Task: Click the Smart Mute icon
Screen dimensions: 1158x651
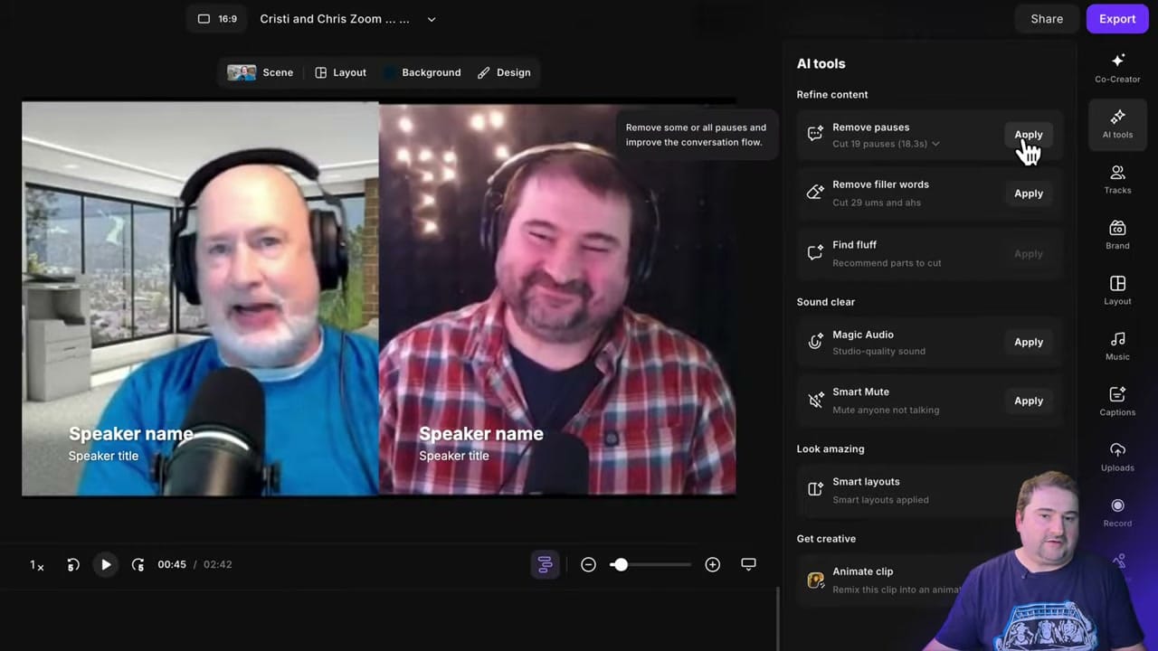Action: click(815, 400)
